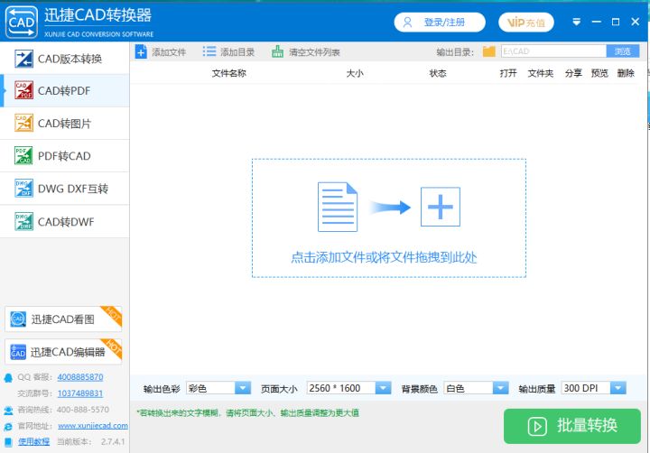Screen dimensions: 650x453
Task: Switch to CAD转图片 mode
Action: tap(65, 123)
